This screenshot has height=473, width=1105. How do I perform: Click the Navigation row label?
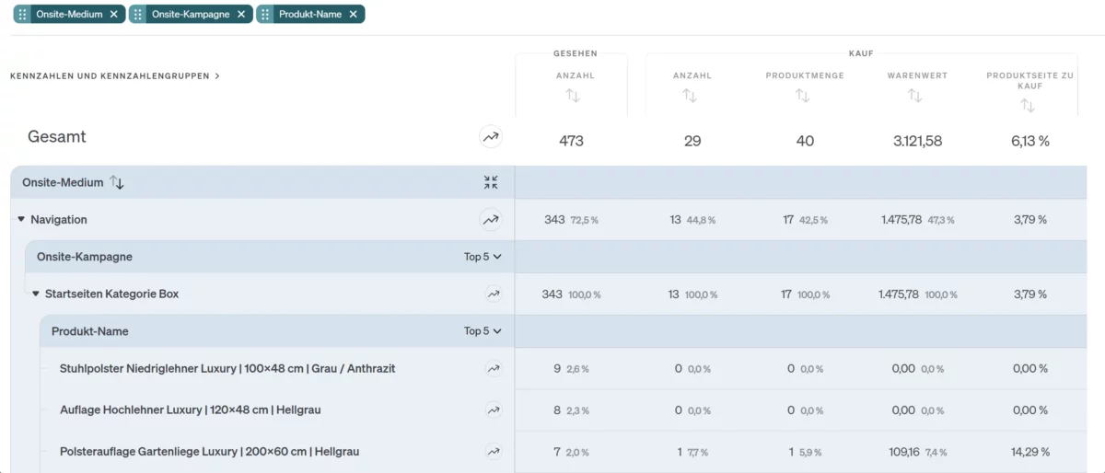pyautogui.click(x=59, y=220)
